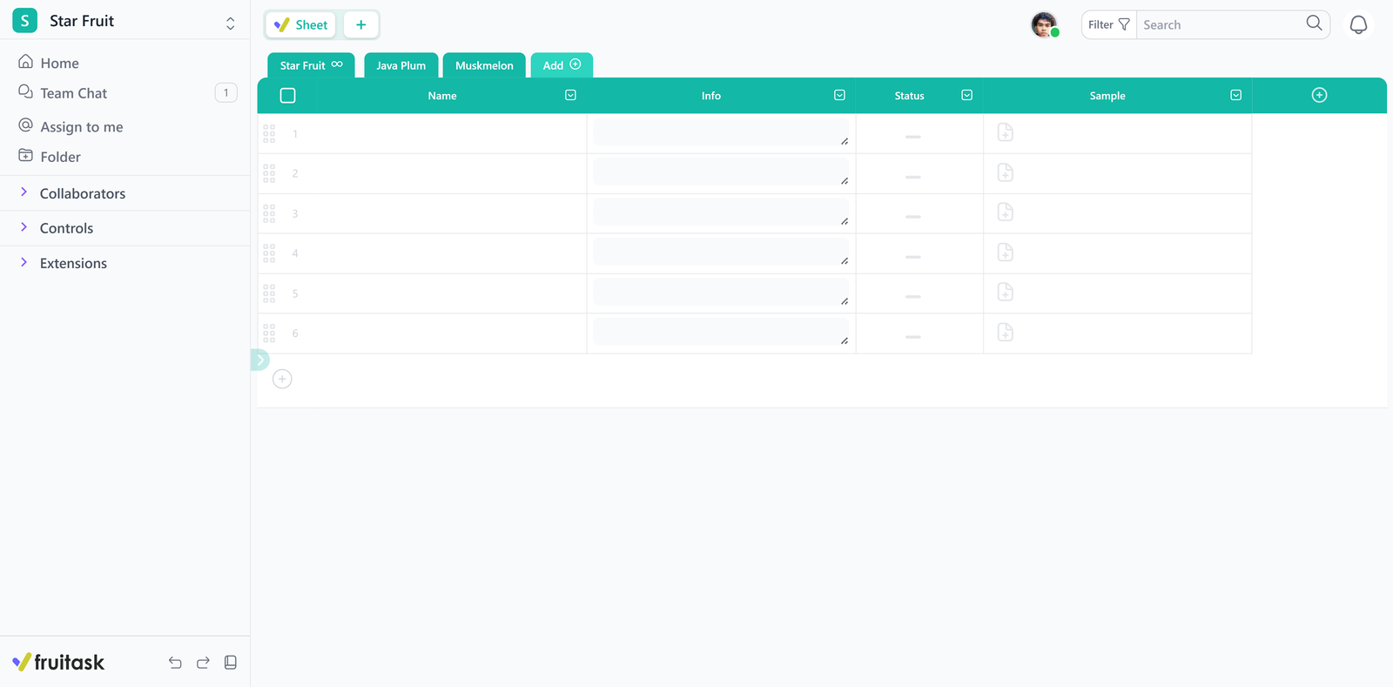Image resolution: width=1393 pixels, height=687 pixels.
Task: Click the Filter button
Action: pos(1108,24)
